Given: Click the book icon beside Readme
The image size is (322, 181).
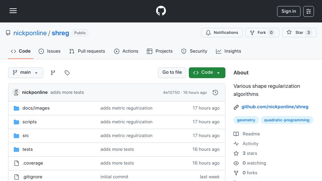Looking at the screenshot, I should tap(236, 134).
